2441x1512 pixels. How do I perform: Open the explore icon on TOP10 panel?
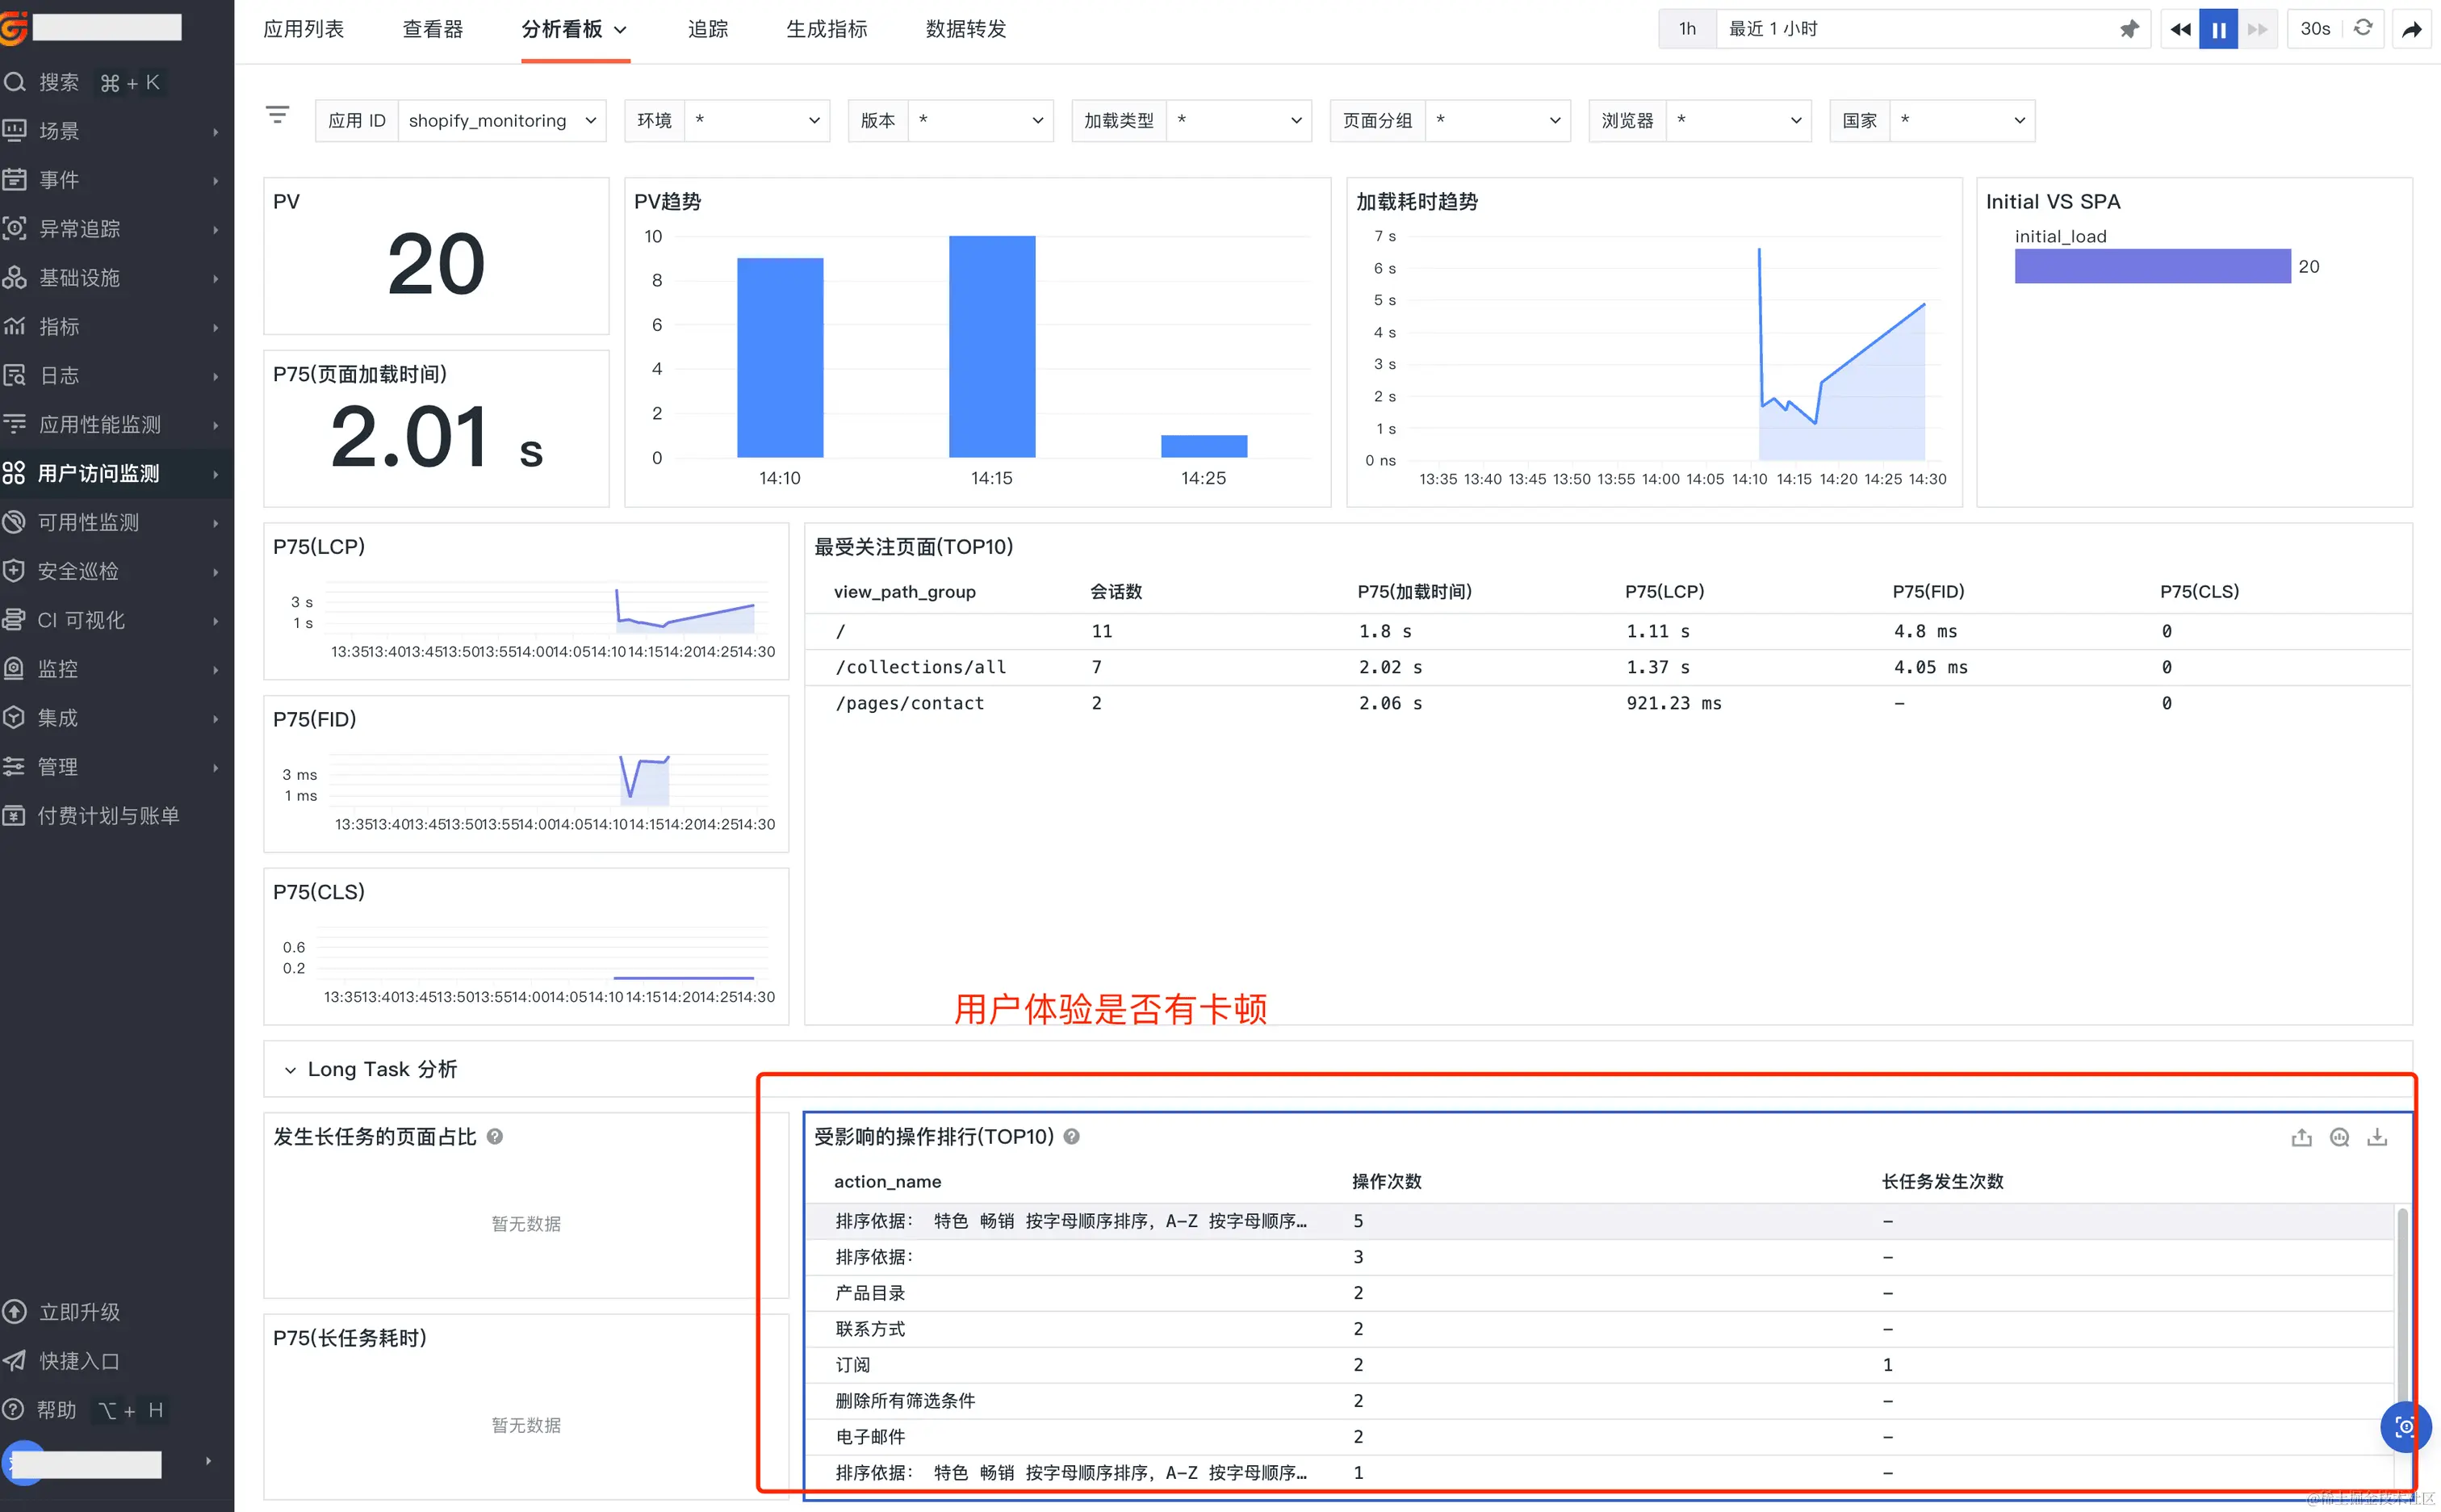tap(2339, 1137)
